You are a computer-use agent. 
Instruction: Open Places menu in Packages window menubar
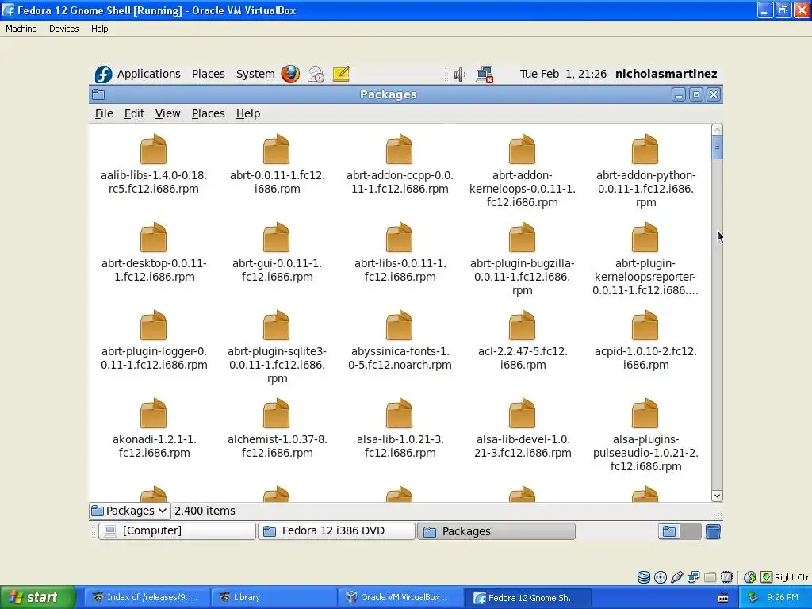[x=209, y=113]
